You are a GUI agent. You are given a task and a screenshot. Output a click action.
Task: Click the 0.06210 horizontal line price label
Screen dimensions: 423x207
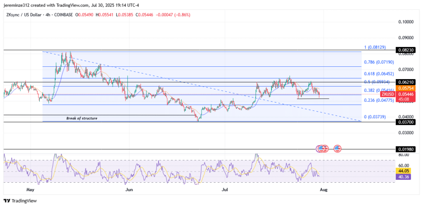coord(406,82)
